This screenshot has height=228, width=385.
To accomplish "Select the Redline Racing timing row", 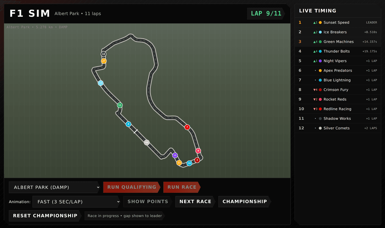I will 338,109.
